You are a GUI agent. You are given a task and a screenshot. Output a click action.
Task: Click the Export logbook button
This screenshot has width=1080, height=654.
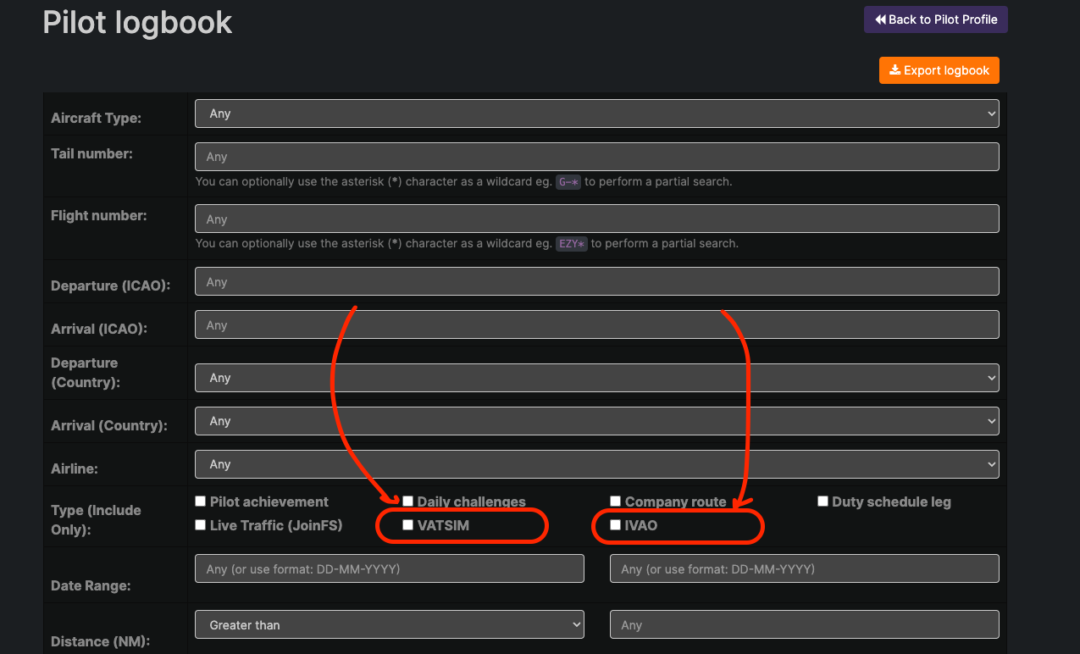(x=939, y=70)
